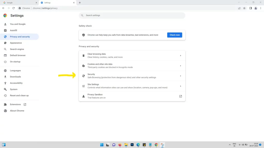Open Chrome's three-dot menu

click(x=261, y=8)
